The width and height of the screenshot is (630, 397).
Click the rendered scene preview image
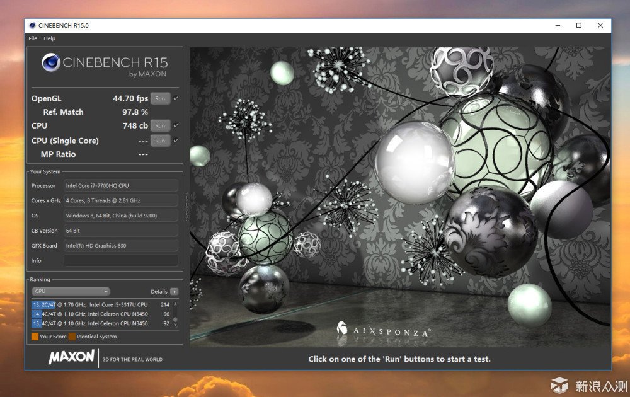coord(400,197)
